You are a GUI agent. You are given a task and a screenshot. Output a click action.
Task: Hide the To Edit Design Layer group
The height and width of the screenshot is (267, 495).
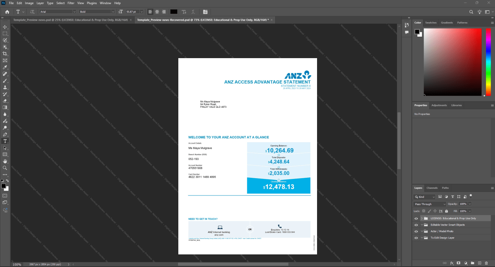pos(417,238)
